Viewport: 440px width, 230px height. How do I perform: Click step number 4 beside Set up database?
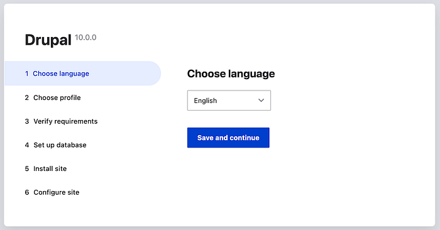coord(26,145)
